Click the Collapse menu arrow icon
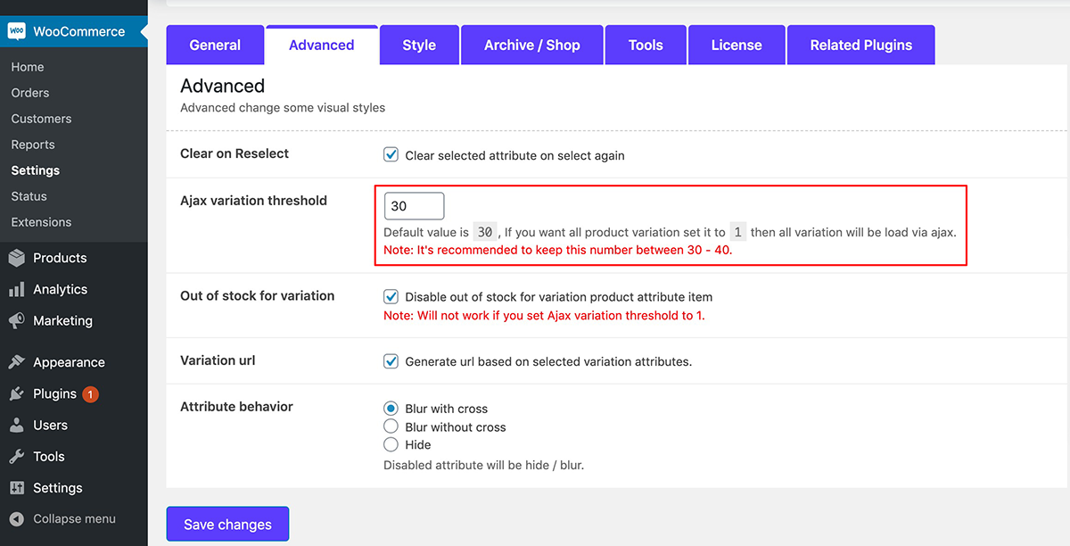1070x546 pixels. [x=16, y=518]
